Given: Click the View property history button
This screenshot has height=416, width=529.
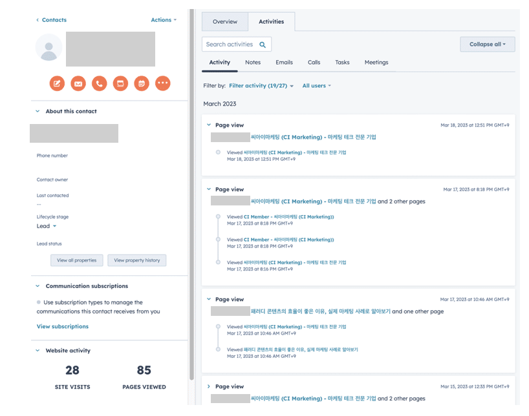Looking at the screenshot, I should (x=137, y=260).
